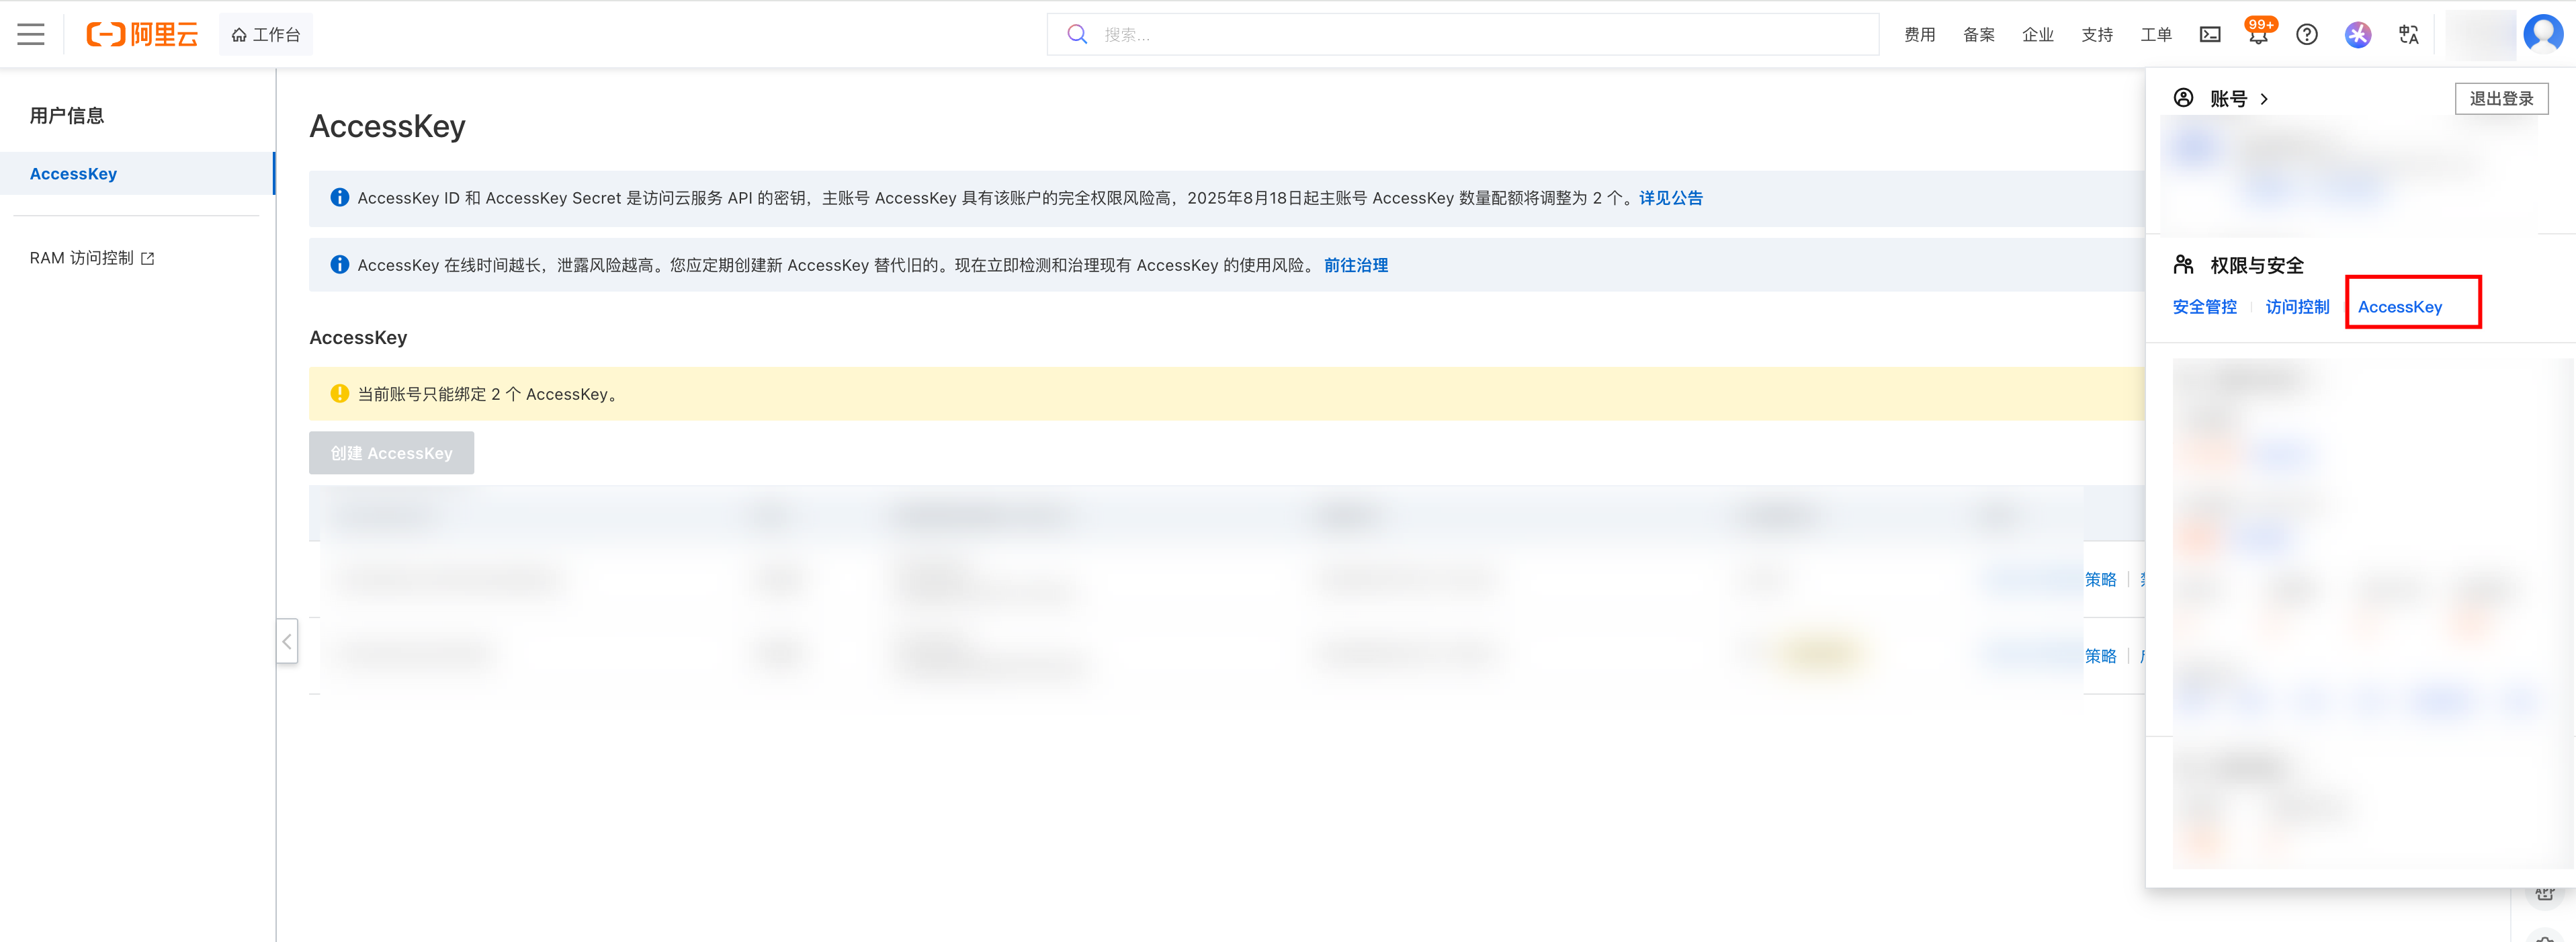Expand the 账号 account chevron
The width and height of the screenshot is (2576, 942).
[2264, 99]
